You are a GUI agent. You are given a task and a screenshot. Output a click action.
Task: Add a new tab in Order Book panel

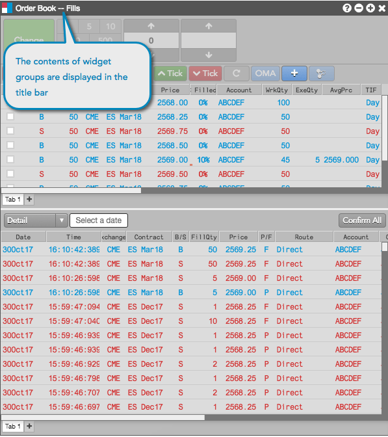(x=29, y=199)
